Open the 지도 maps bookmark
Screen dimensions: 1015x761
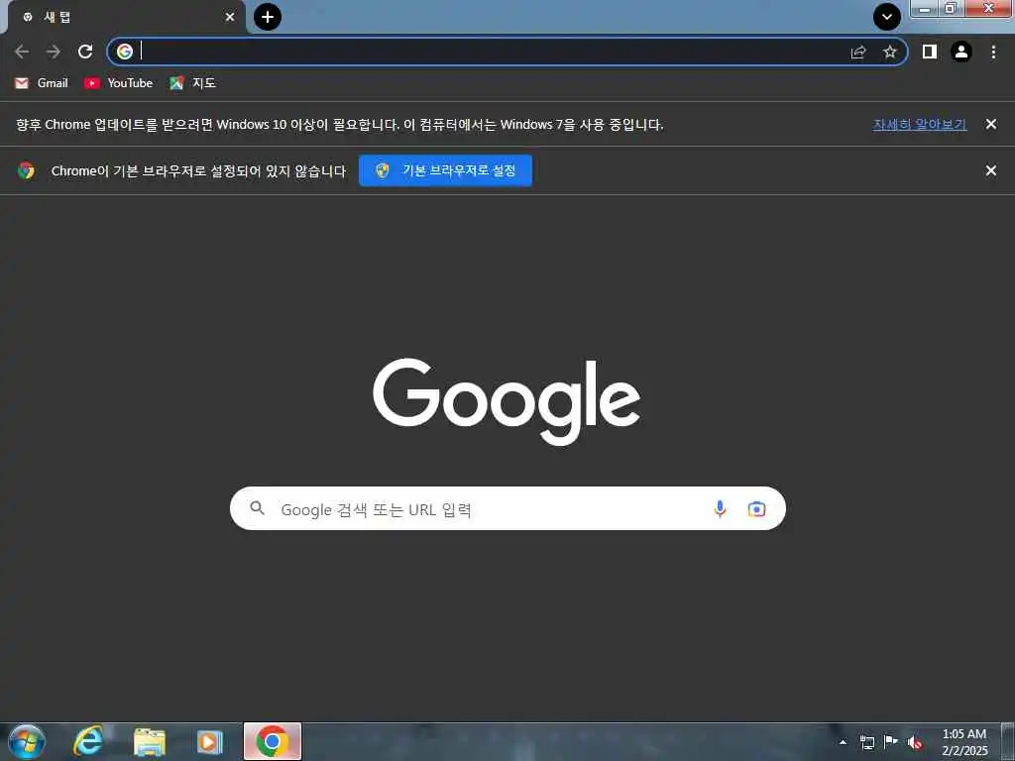coord(192,83)
